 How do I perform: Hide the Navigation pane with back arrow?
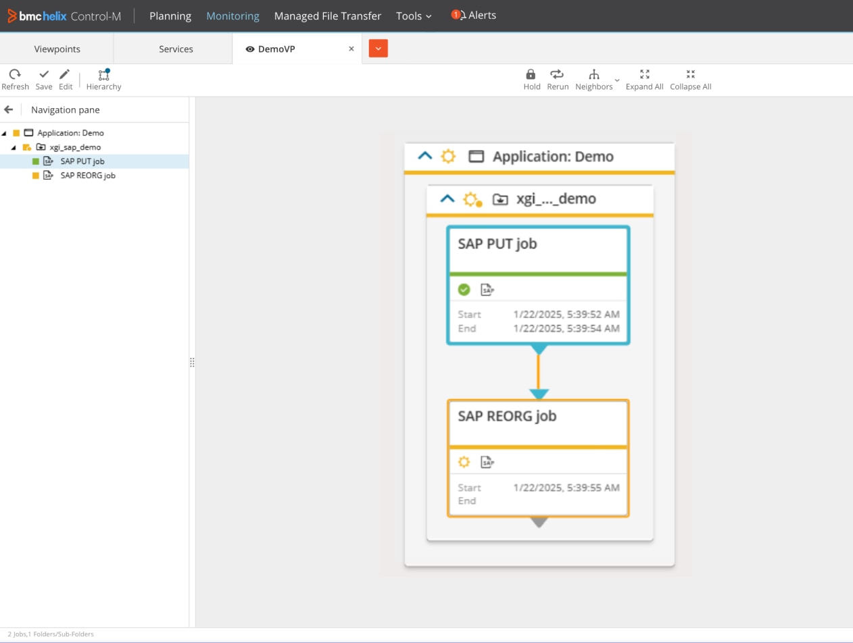point(9,109)
